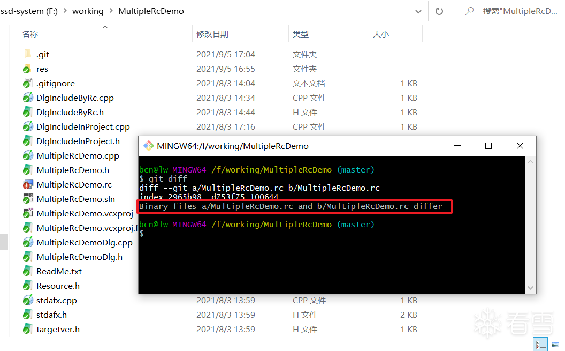Select MultipleRcDemo.rc file name

pyautogui.click(x=74, y=184)
